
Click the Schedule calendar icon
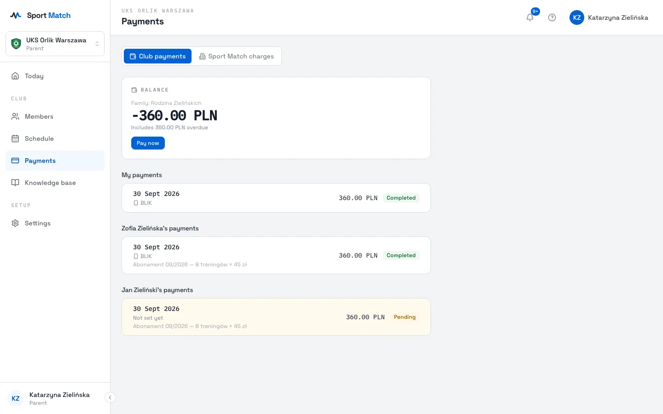pos(15,138)
